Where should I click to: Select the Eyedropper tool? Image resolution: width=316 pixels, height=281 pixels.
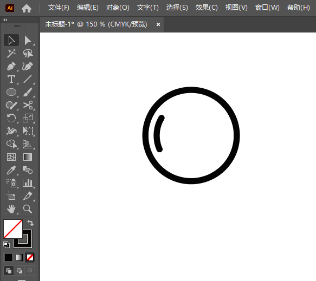11,170
